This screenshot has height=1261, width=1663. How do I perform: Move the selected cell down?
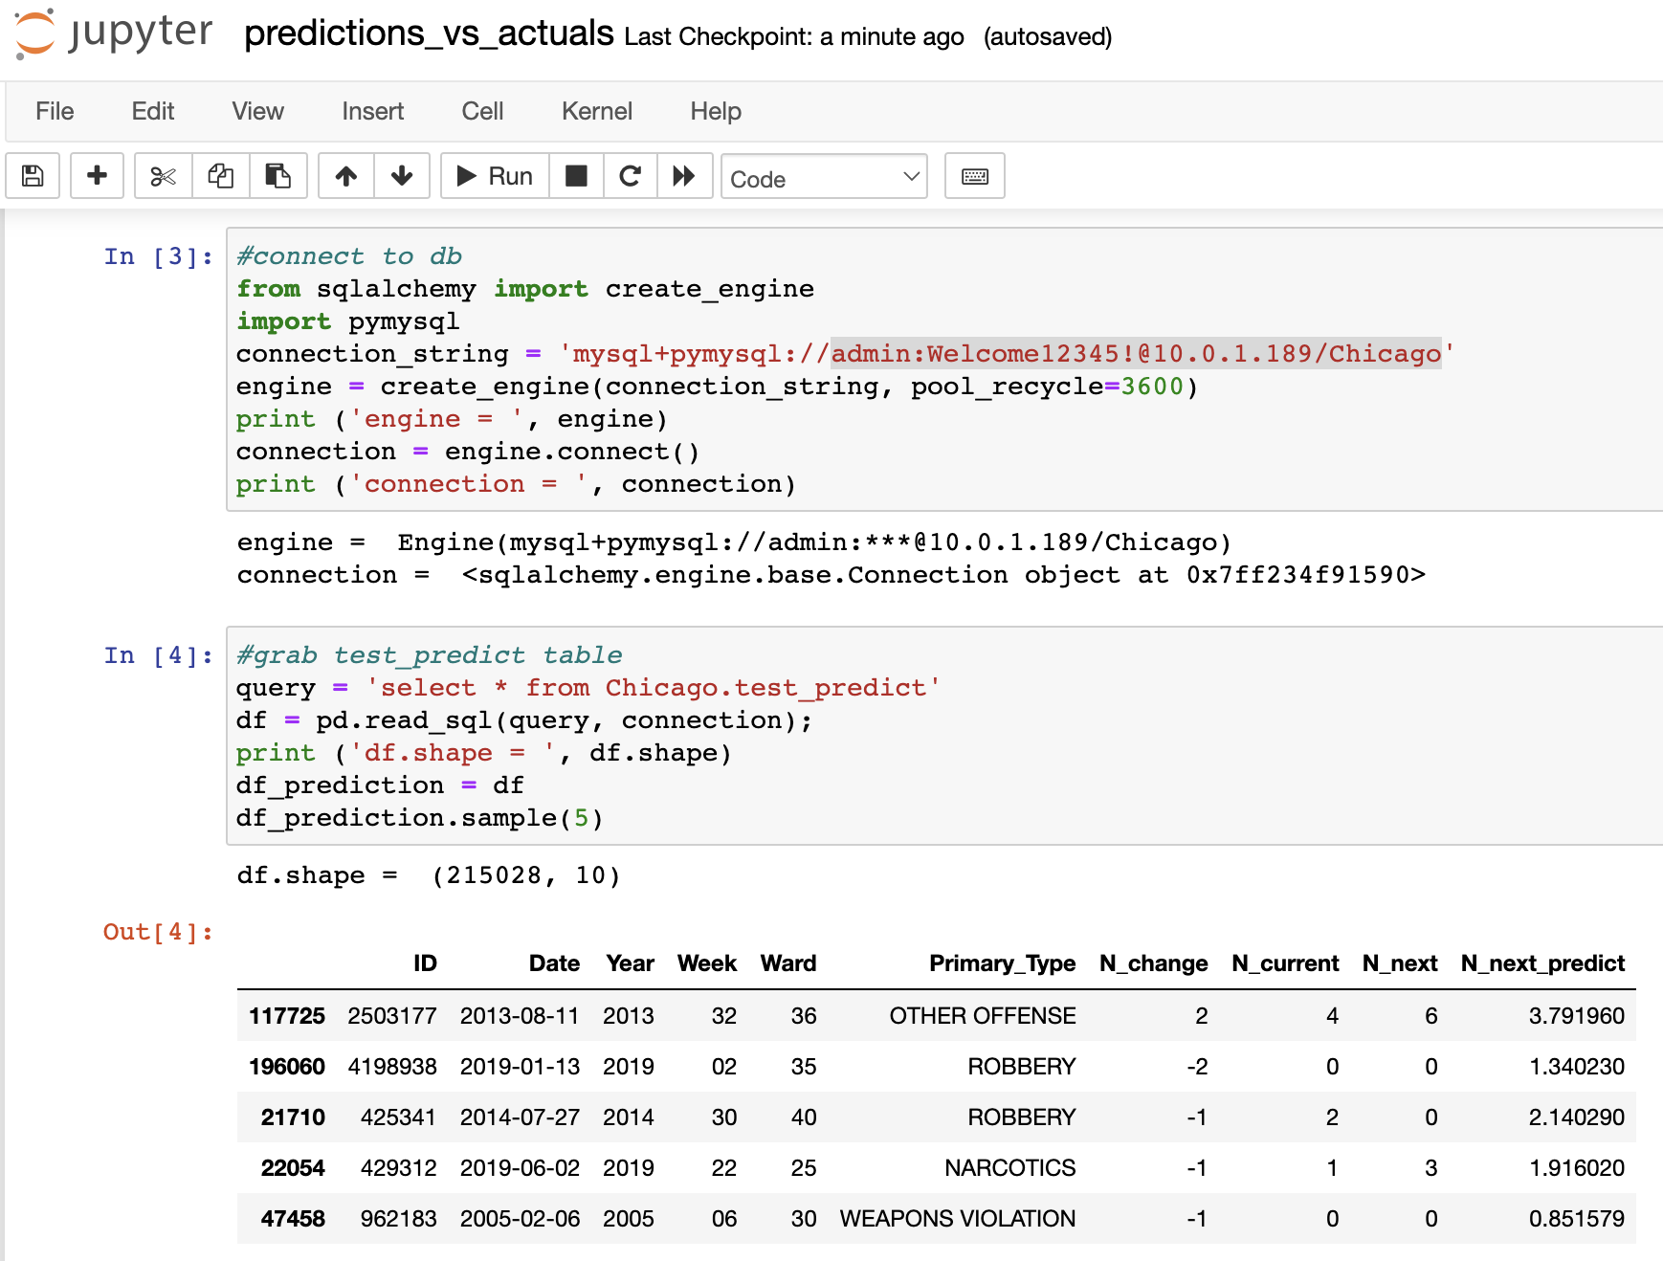tap(402, 176)
